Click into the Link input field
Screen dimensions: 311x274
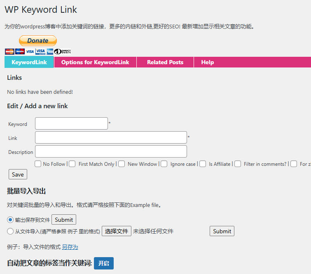coord(111,137)
